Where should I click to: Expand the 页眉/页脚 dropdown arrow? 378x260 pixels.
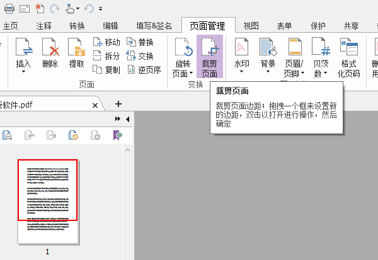tap(302, 73)
